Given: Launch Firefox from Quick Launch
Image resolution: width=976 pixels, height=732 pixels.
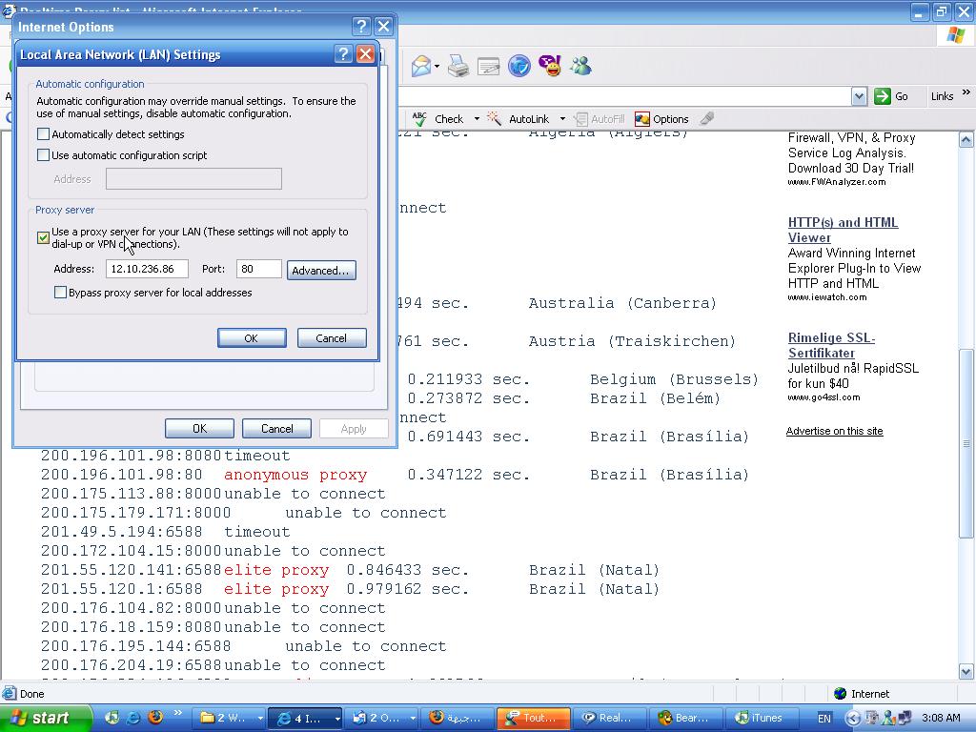Looking at the screenshot, I should (155, 718).
